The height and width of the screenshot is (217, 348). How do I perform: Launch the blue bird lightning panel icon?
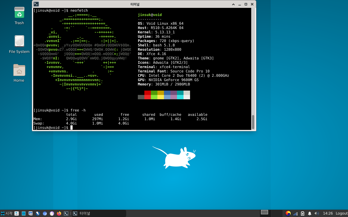tap(38, 213)
